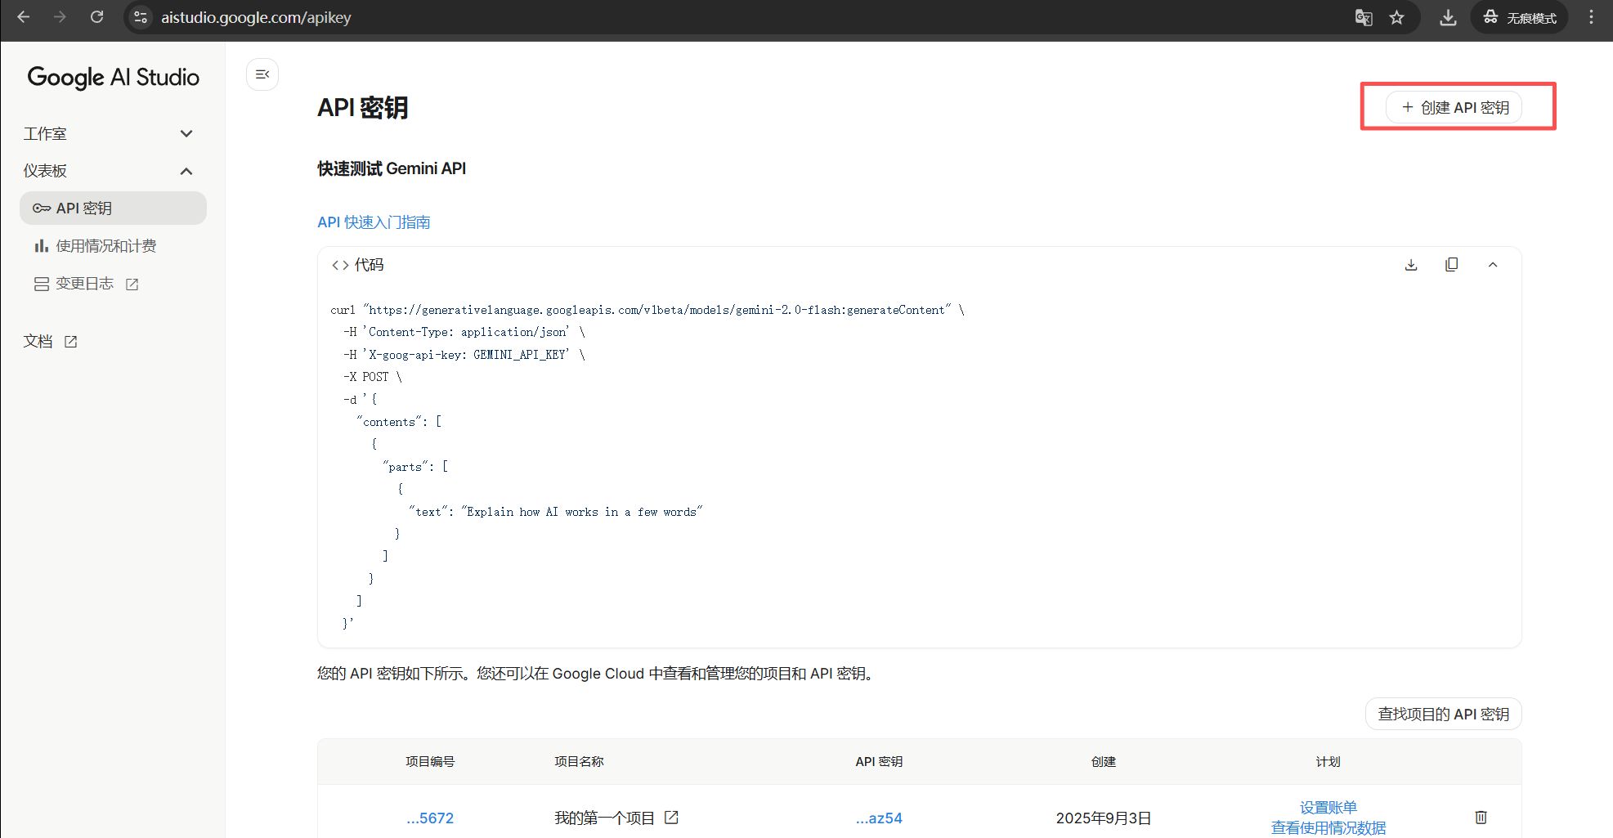Click the 2025年9月3日 date cell
Image resolution: width=1613 pixels, height=838 pixels.
pyautogui.click(x=1104, y=818)
